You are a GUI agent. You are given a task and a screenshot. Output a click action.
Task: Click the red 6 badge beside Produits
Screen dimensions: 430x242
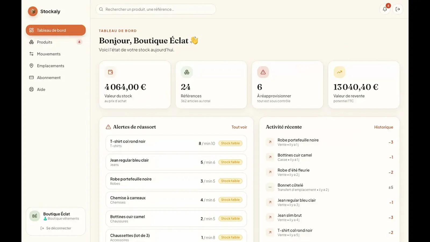tap(79, 42)
